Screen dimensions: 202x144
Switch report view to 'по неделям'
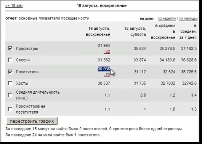(167, 19)
